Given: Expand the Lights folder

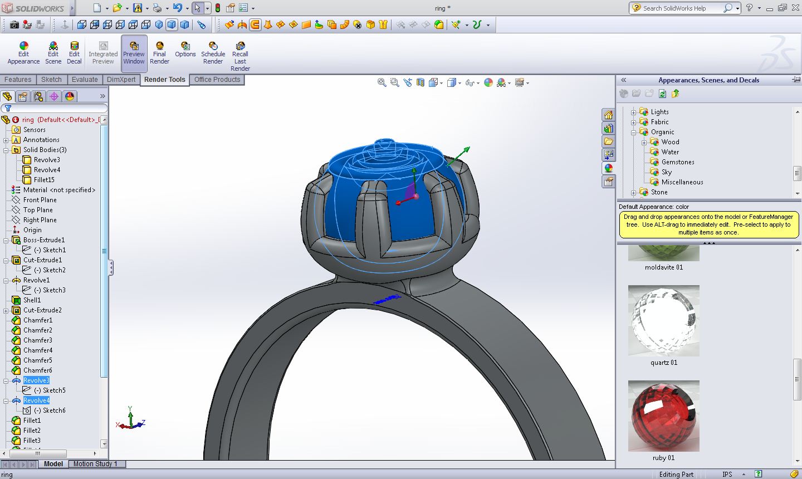Looking at the screenshot, I should coord(633,112).
